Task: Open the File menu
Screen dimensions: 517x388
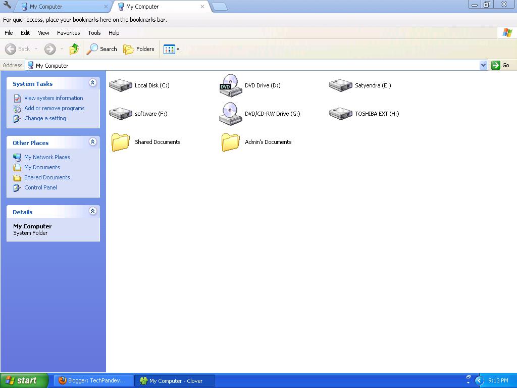Action: click(x=9, y=33)
